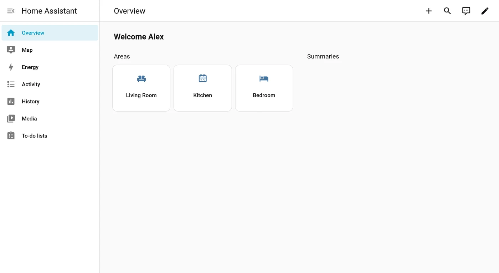Click the Summaries section heading

323,56
